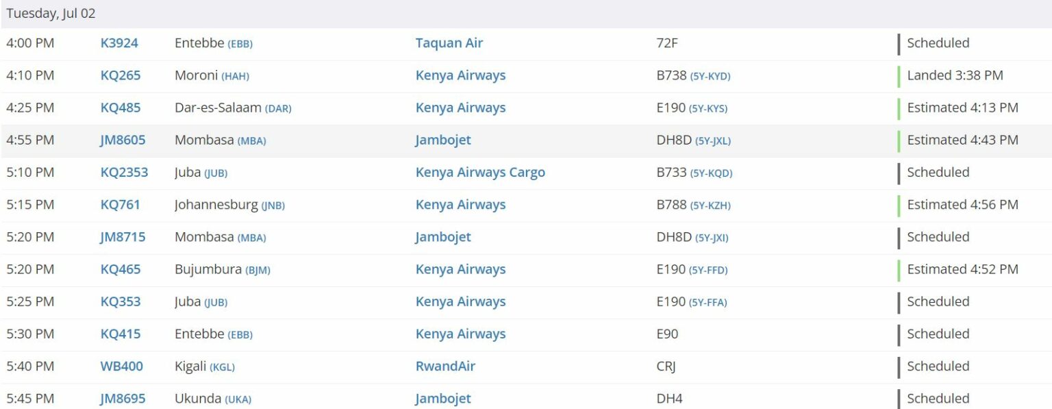View the RwandAir airline page
This screenshot has width=1052, height=409.
point(445,366)
